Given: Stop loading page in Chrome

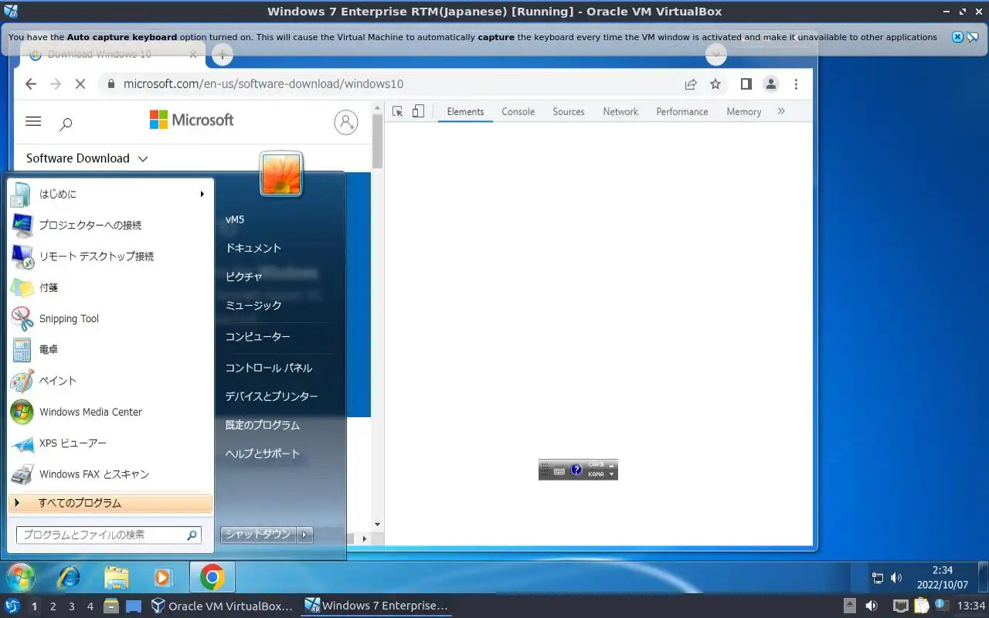Looking at the screenshot, I should (80, 84).
